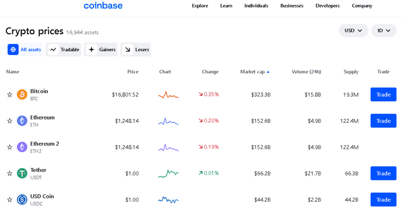Trade USD Coin with its Trade button

384,200
